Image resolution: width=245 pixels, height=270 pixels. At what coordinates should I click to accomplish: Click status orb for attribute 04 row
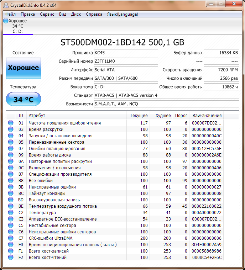[x=11, y=136]
